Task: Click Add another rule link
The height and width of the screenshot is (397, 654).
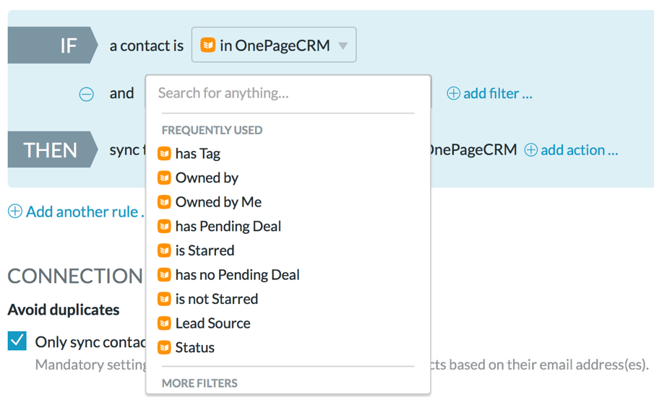Action: (x=85, y=212)
